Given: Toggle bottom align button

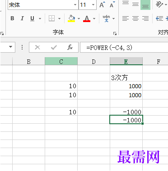Looking at the screenshot, I should coord(145,5).
